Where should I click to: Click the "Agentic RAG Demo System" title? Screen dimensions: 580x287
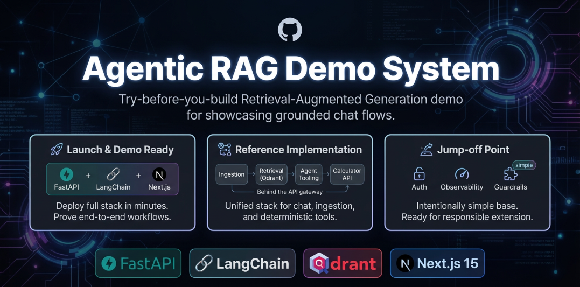click(290, 70)
